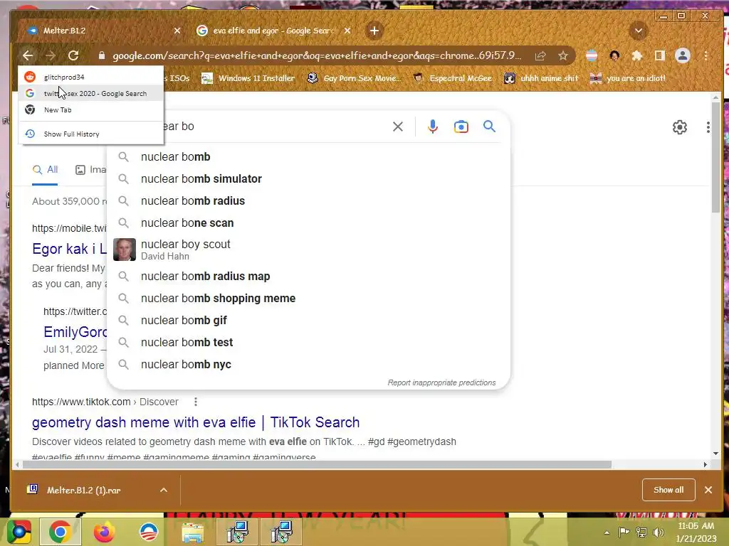Open the Espectral McGee bookmark

pos(453,78)
